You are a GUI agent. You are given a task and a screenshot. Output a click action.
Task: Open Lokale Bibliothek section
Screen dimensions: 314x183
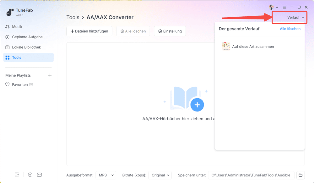pyautogui.click(x=26, y=47)
